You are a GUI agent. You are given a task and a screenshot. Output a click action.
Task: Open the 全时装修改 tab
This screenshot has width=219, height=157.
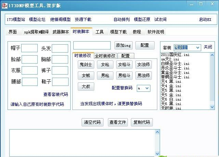(x=105, y=56)
